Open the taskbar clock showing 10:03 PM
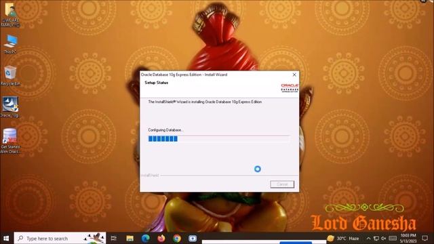 click(x=408, y=238)
